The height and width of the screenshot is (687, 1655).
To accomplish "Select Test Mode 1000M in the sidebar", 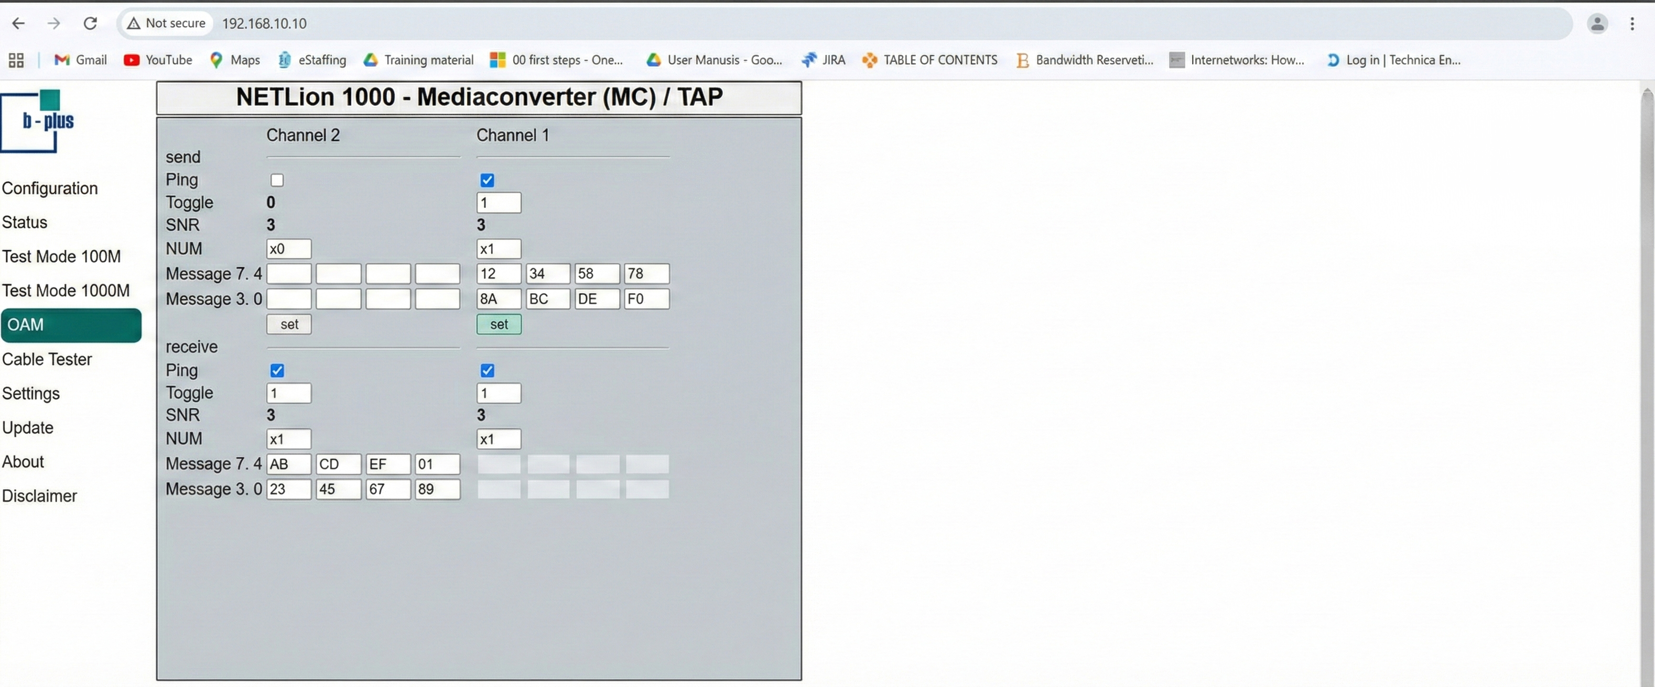I will [x=66, y=291].
